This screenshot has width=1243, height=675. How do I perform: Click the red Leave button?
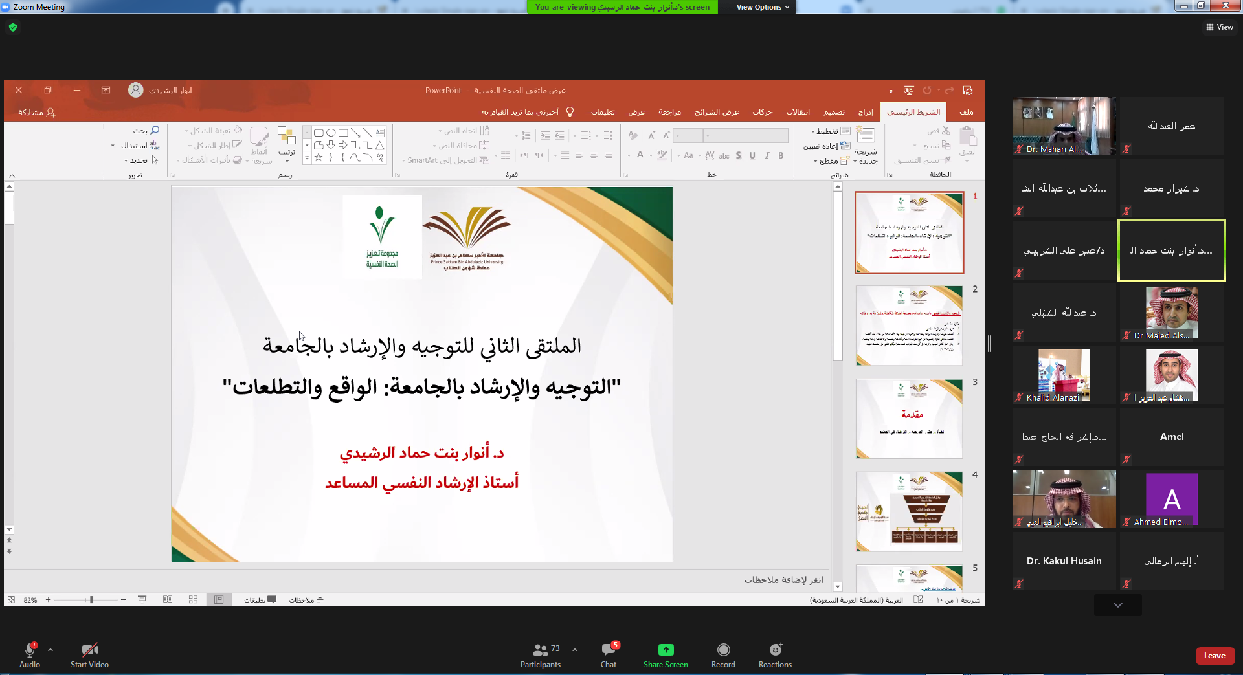(x=1215, y=656)
